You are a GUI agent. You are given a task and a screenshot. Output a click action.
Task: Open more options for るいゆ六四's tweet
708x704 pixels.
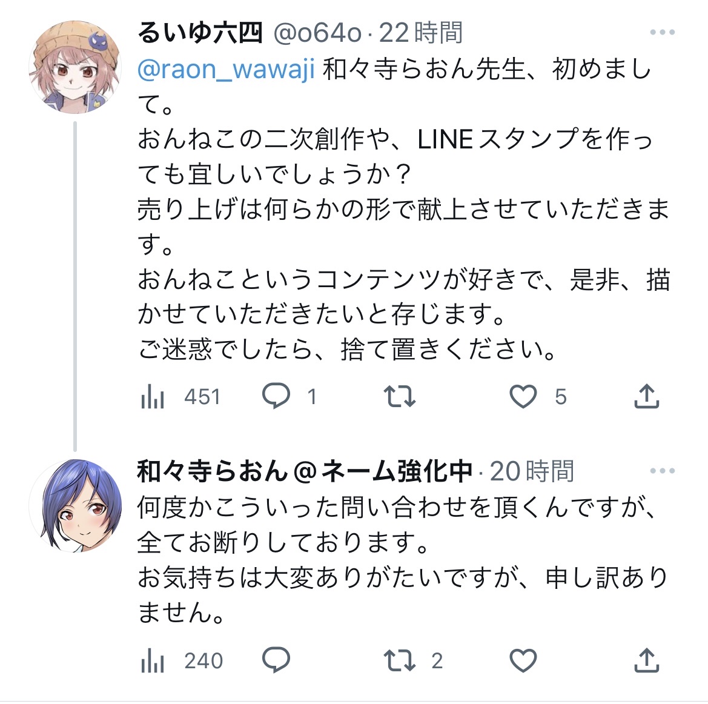pyautogui.click(x=662, y=33)
